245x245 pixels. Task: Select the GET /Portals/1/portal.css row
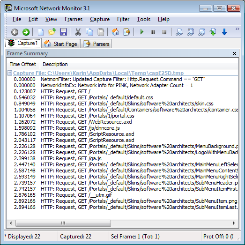(x=123, y=116)
